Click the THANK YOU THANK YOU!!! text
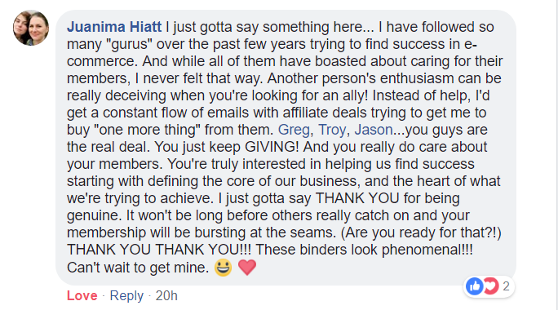 coord(159,250)
